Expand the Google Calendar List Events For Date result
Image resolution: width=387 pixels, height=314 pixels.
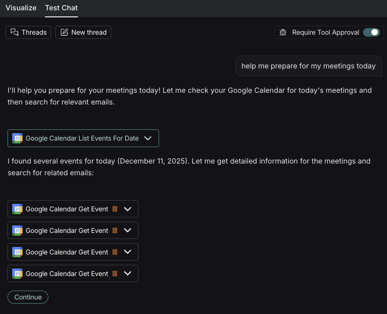pos(148,138)
